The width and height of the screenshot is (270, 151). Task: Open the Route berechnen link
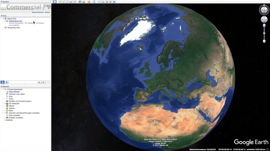[x=38, y=12]
